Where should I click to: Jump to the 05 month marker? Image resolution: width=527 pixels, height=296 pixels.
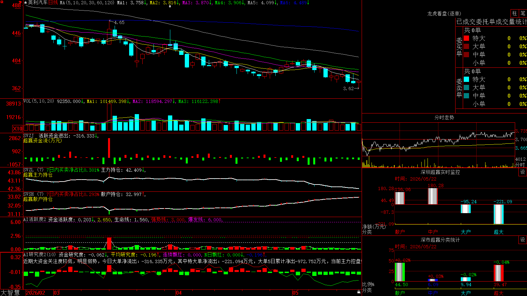point(295,293)
